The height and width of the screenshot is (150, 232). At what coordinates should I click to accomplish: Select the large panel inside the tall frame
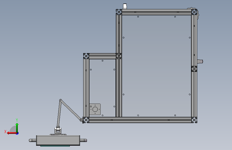(x=157, y=66)
